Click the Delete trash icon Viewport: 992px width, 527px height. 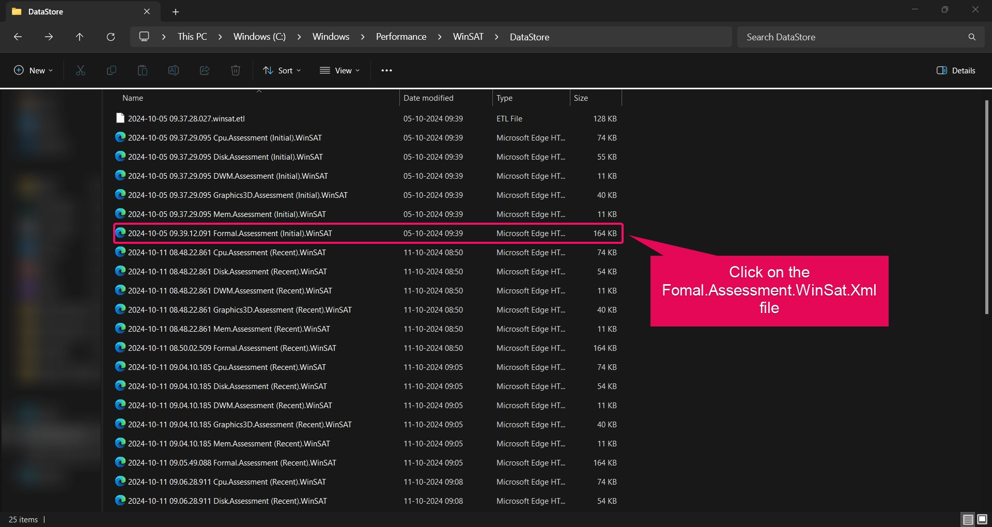click(236, 70)
